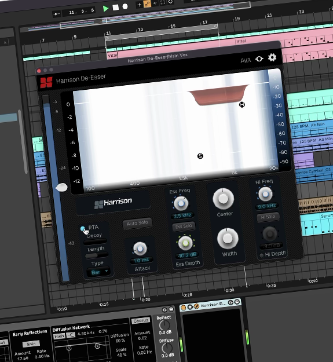Toggle the High button in Diffusion Network
This screenshot has width=333, height=362.
pyautogui.click(x=59, y=336)
